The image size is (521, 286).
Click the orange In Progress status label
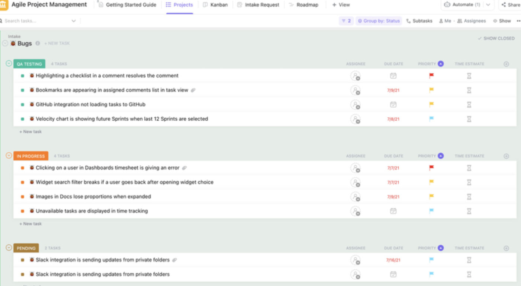(31, 156)
